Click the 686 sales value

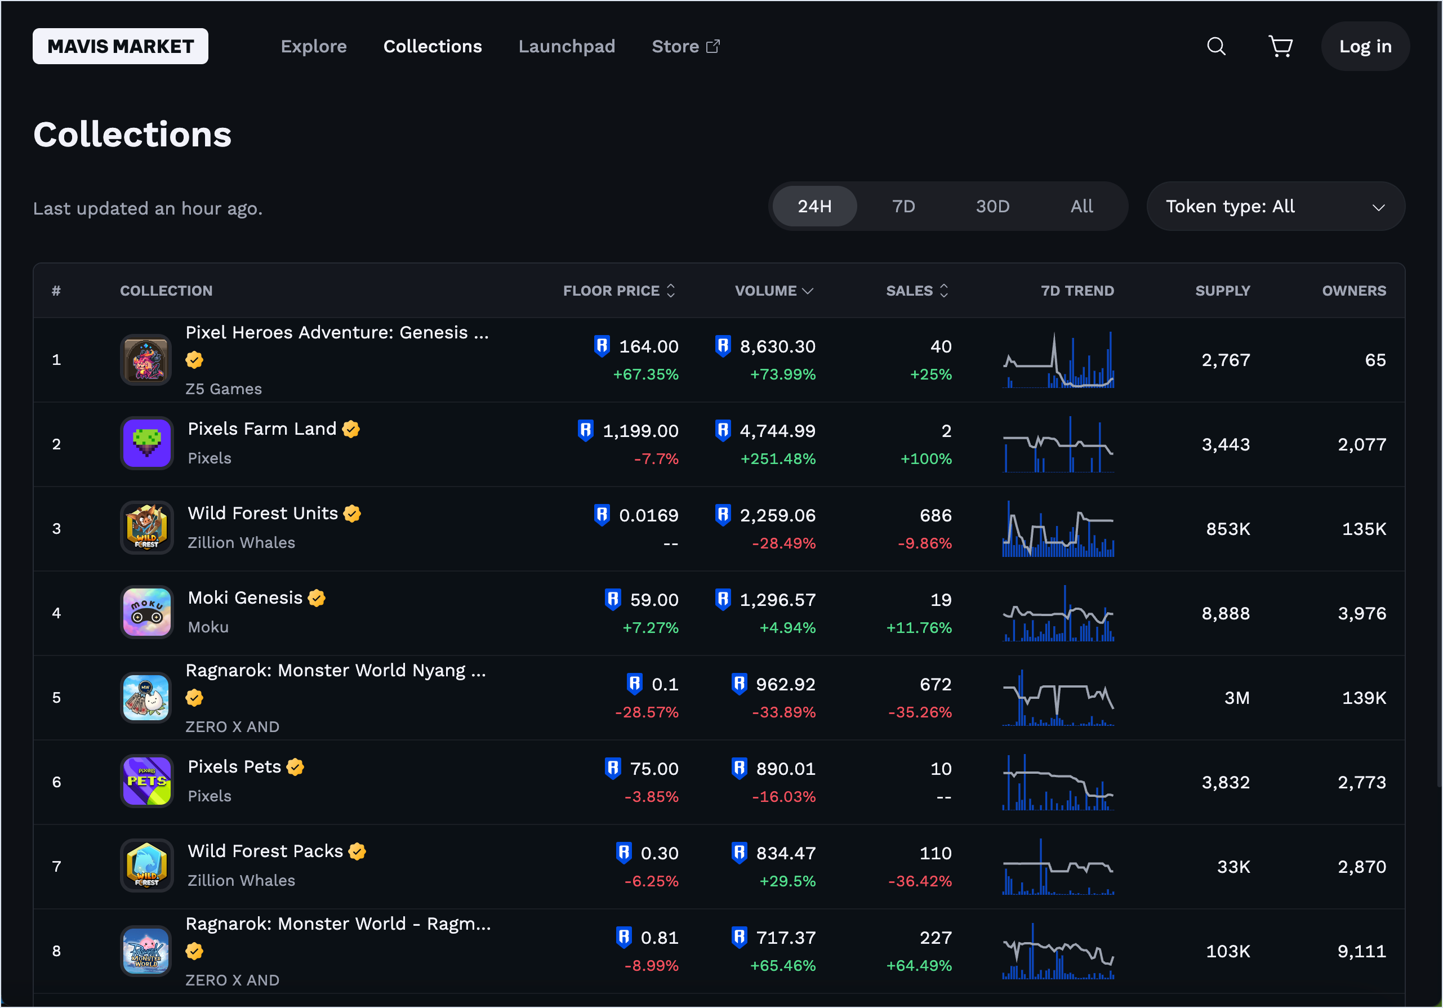click(x=935, y=515)
